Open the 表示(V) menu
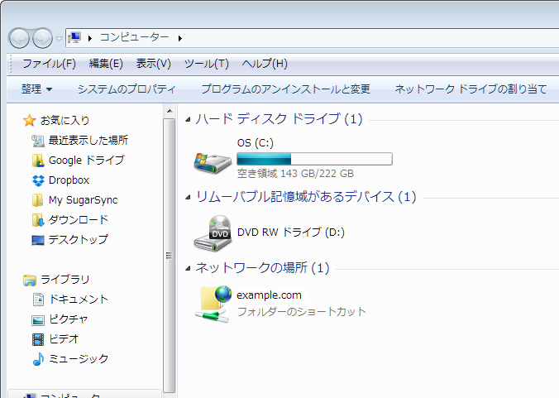This screenshot has height=398, width=559. coord(153,64)
